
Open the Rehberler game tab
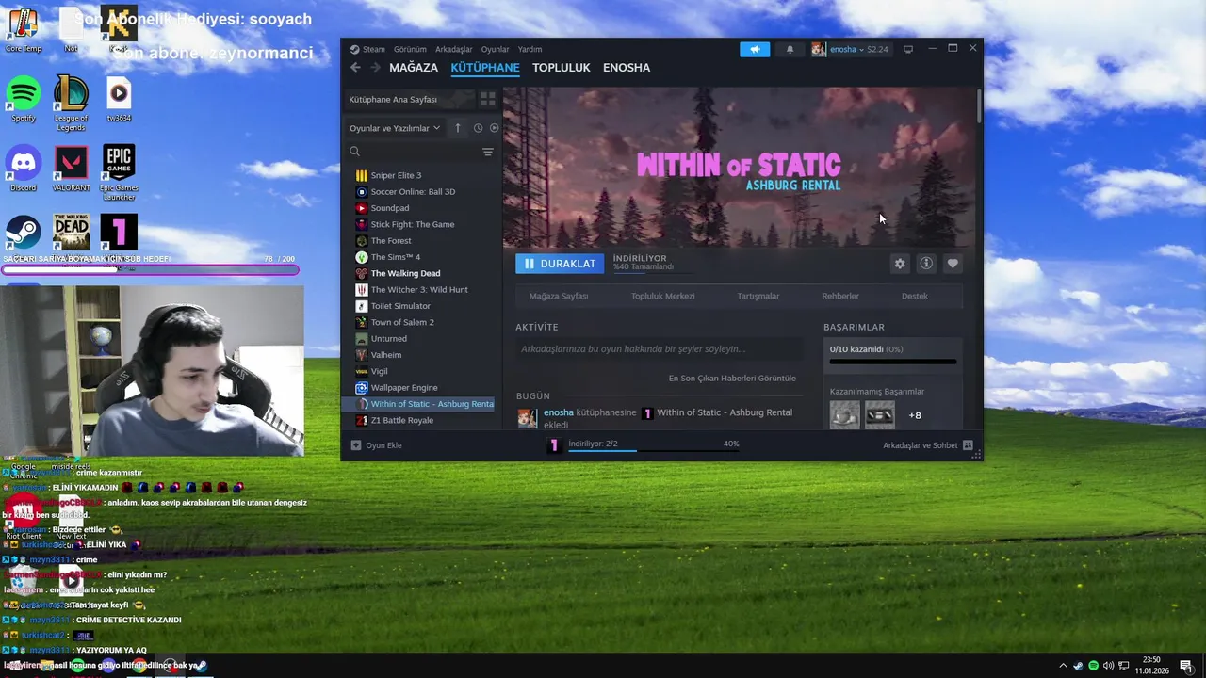coord(840,296)
